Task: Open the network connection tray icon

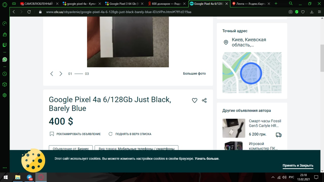Action: pyautogui.click(x=279, y=177)
